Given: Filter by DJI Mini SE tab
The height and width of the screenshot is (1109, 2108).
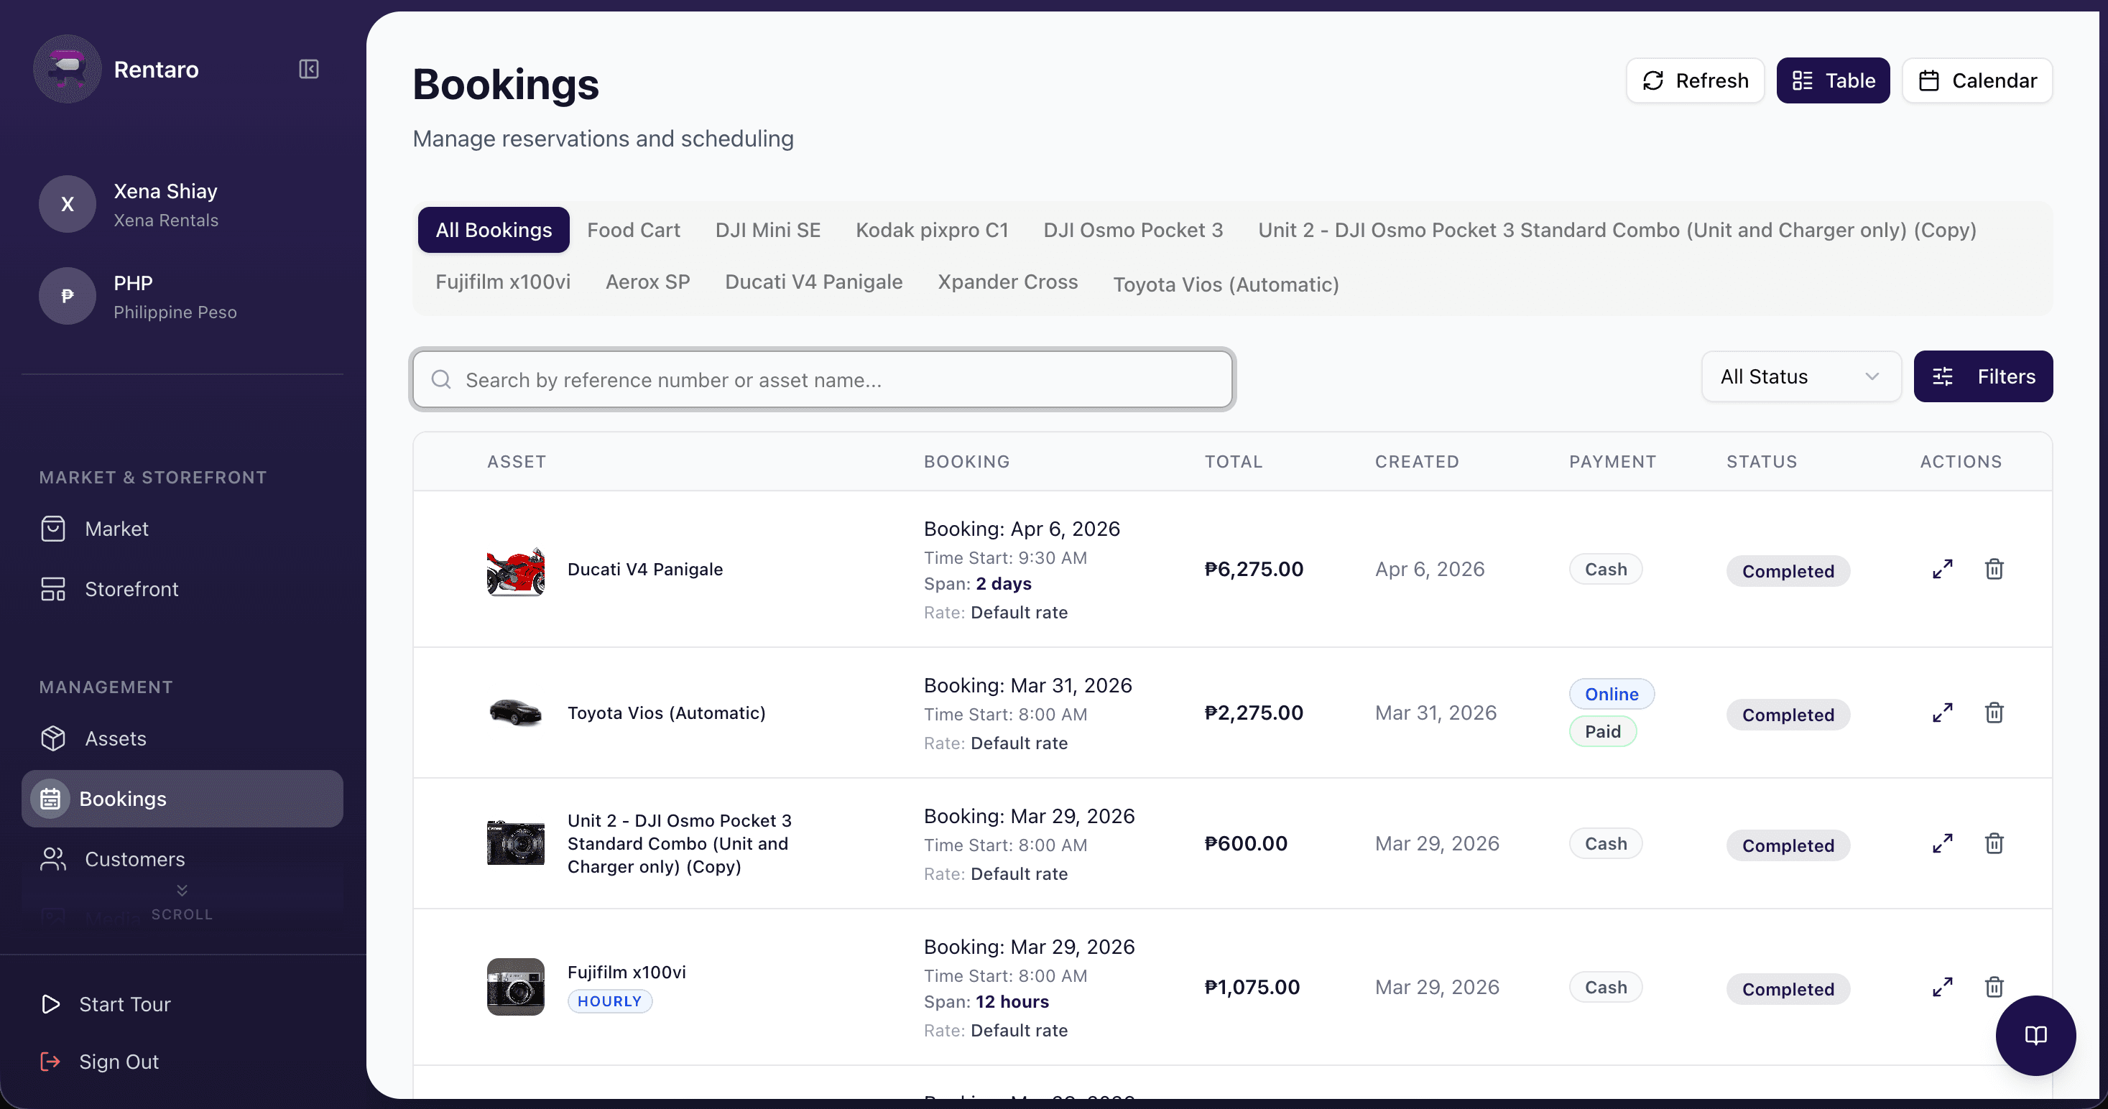Looking at the screenshot, I should 767,230.
